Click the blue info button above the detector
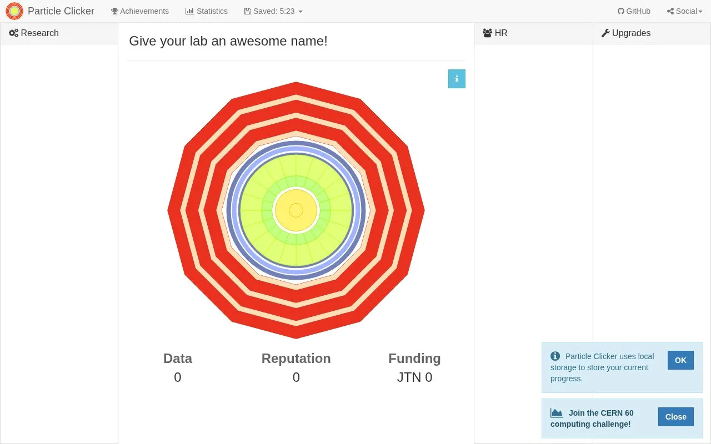Viewport: 711px width, 444px height. click(457, 79)
